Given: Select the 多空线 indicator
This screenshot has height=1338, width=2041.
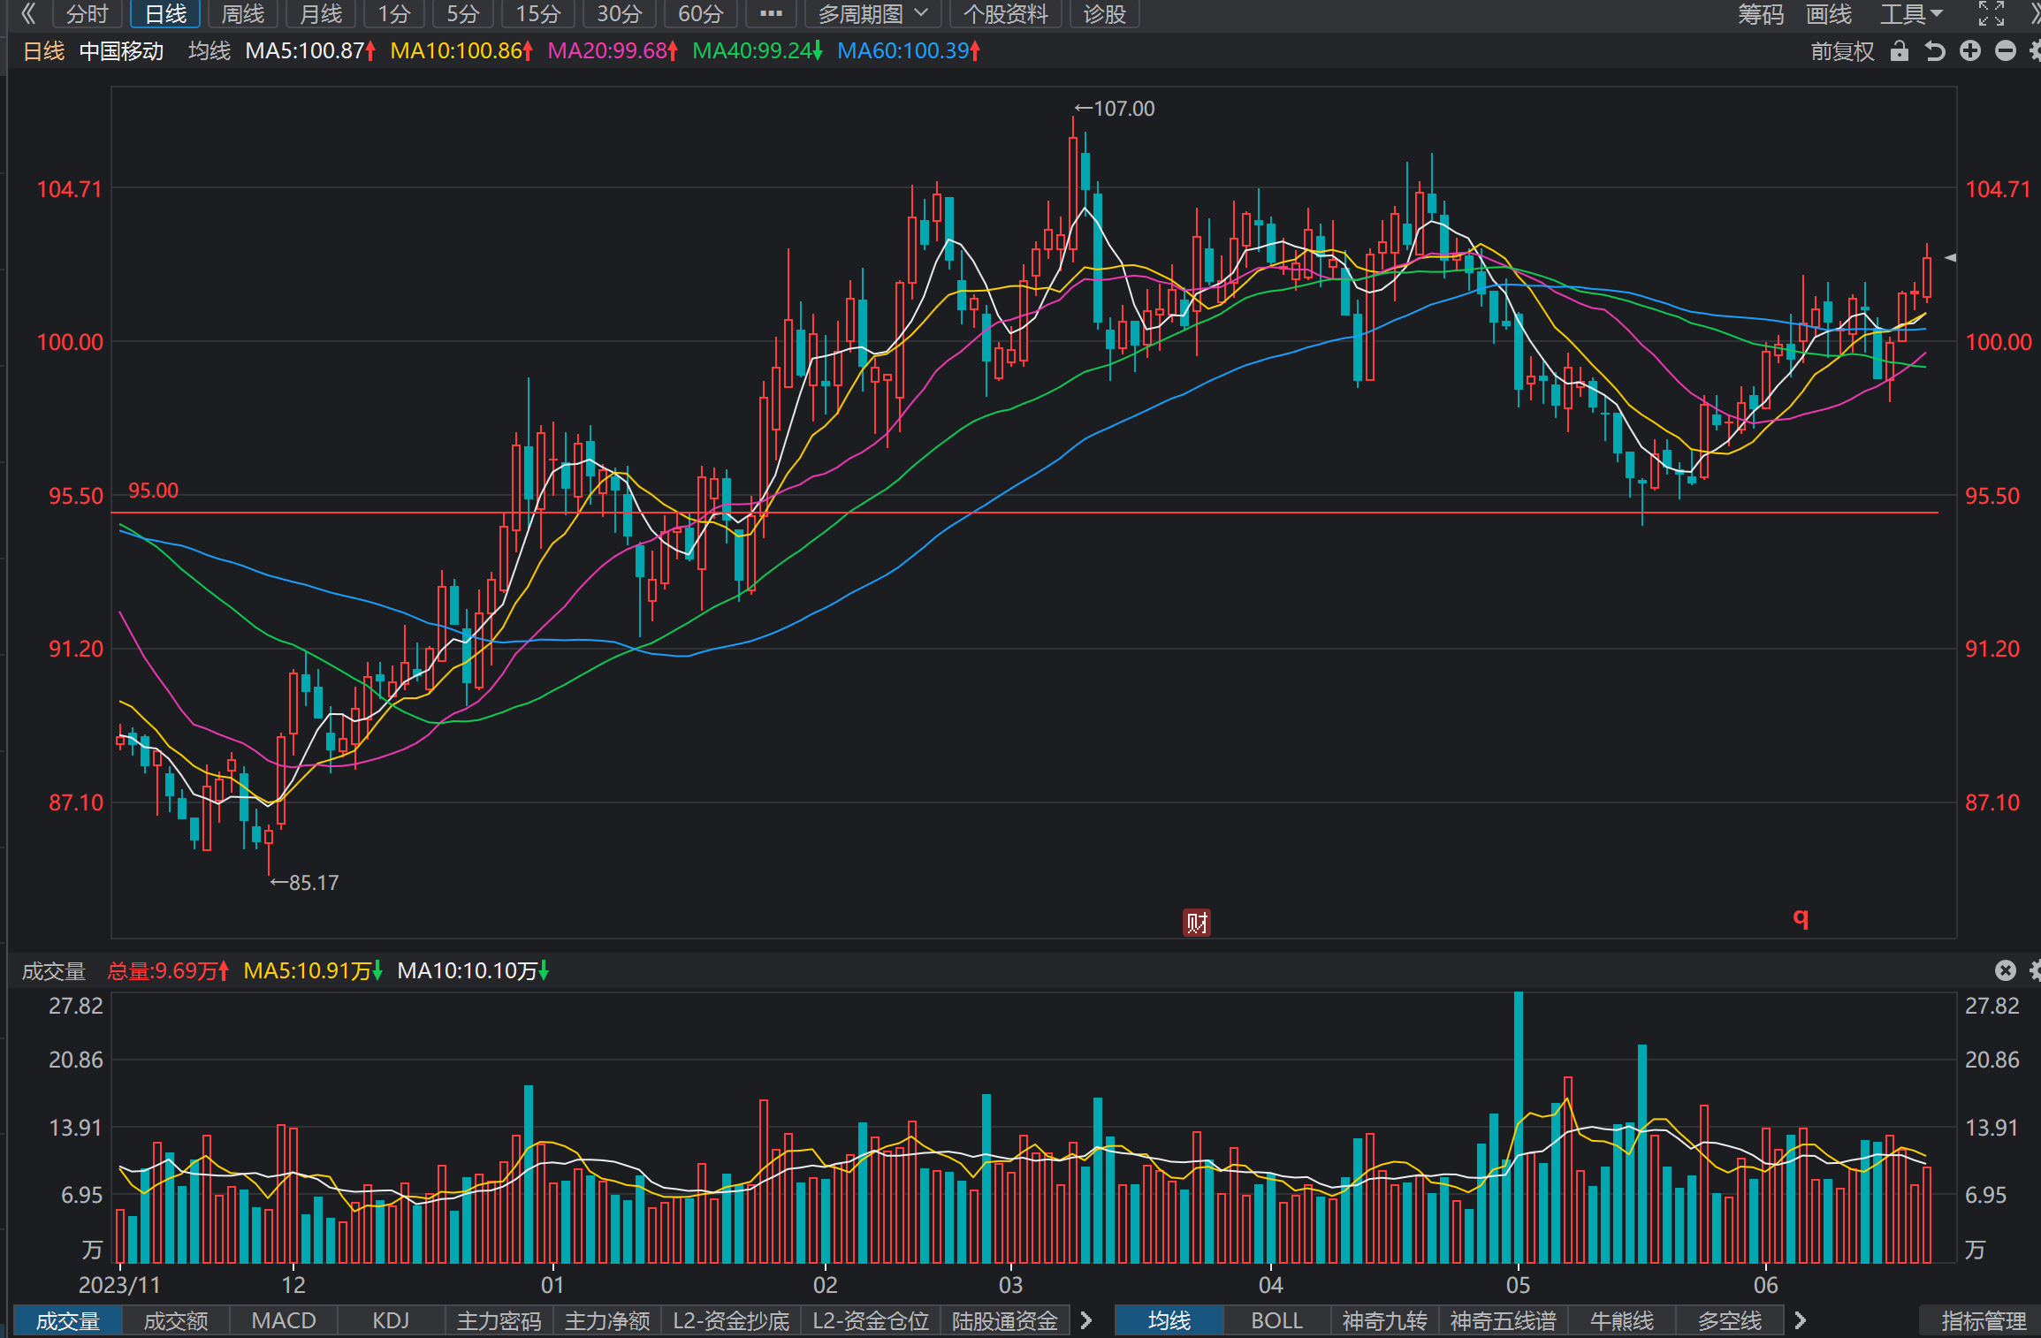Looking at the screenshot, I should [x=1730, y=1321].
